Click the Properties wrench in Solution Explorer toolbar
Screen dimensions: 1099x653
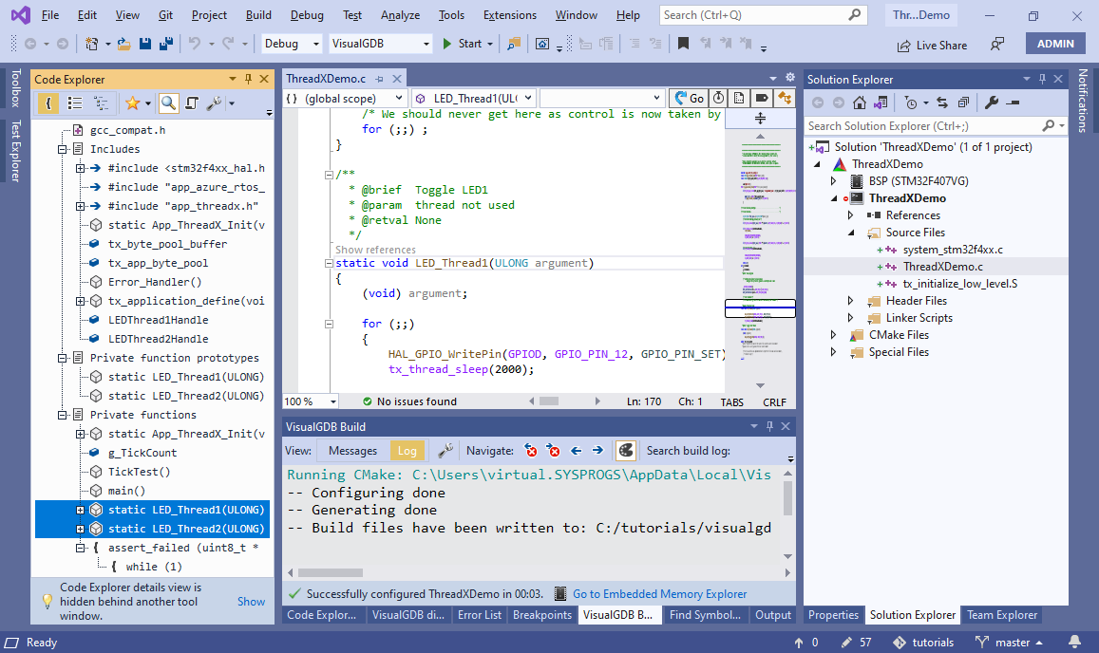pos(991,103)
